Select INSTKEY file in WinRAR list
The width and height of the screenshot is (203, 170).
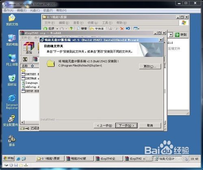coord(30,74)
